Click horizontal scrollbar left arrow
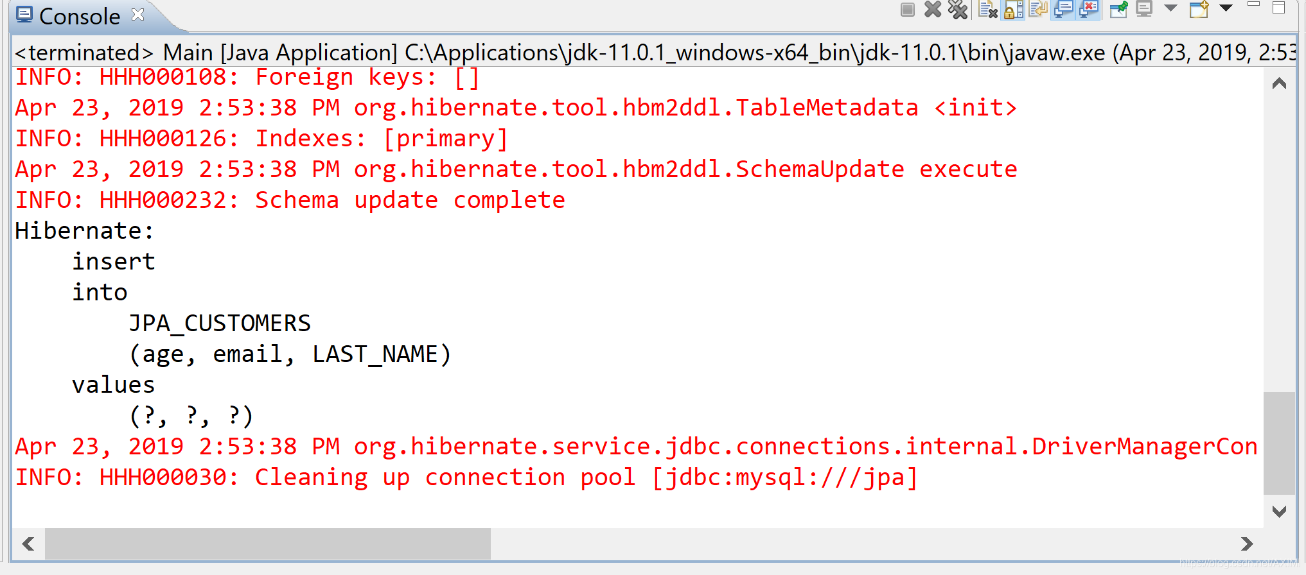 28,544
